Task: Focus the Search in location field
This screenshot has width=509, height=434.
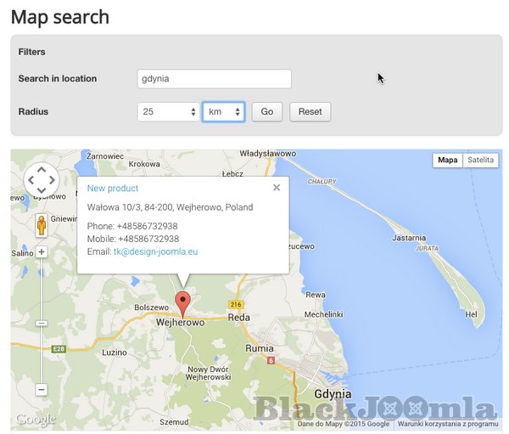Action: click(x=214, y=79)
